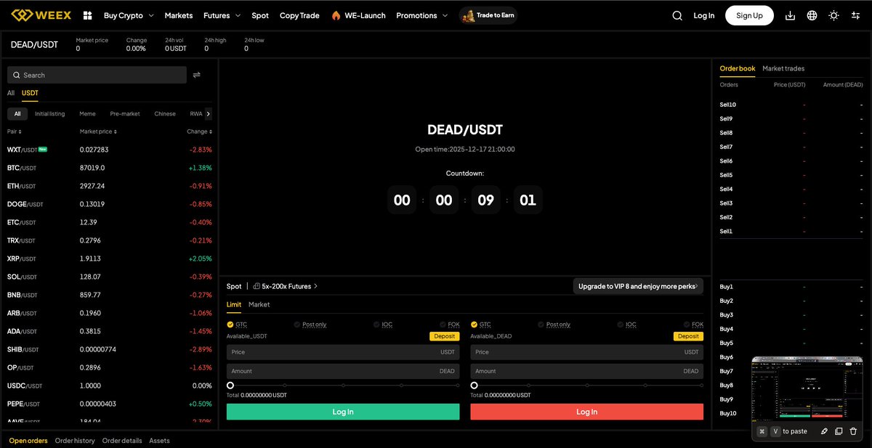The height and width of the screenshot is (448, 872).
Task: Click the WE-Launch flame icon
Action: coord(336,15)
